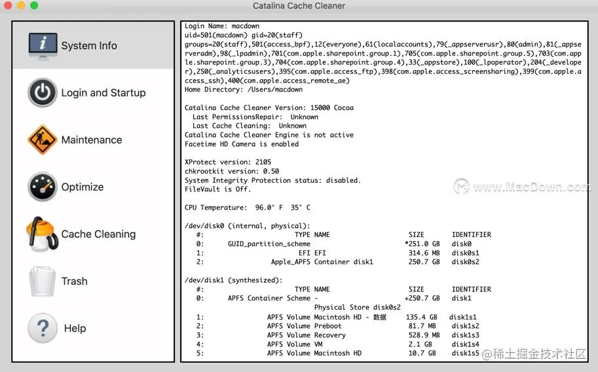Click the Login and Startup power icon
598x372 pixels.
click(43, 93)
